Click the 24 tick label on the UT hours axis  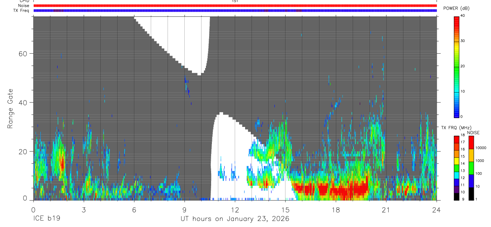[436, 209]
